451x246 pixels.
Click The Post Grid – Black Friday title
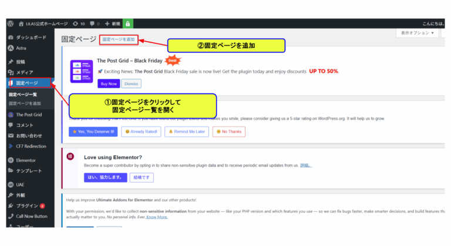(130, 60)
